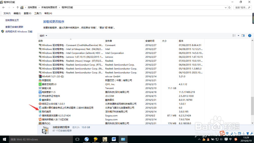Click the view layout icon

coord(234,36)
